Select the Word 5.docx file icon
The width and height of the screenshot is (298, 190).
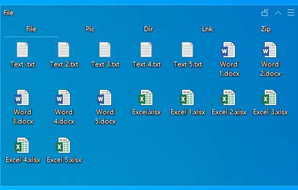104,97
